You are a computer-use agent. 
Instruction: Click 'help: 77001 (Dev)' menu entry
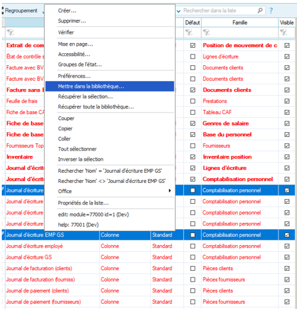point(110,225)
